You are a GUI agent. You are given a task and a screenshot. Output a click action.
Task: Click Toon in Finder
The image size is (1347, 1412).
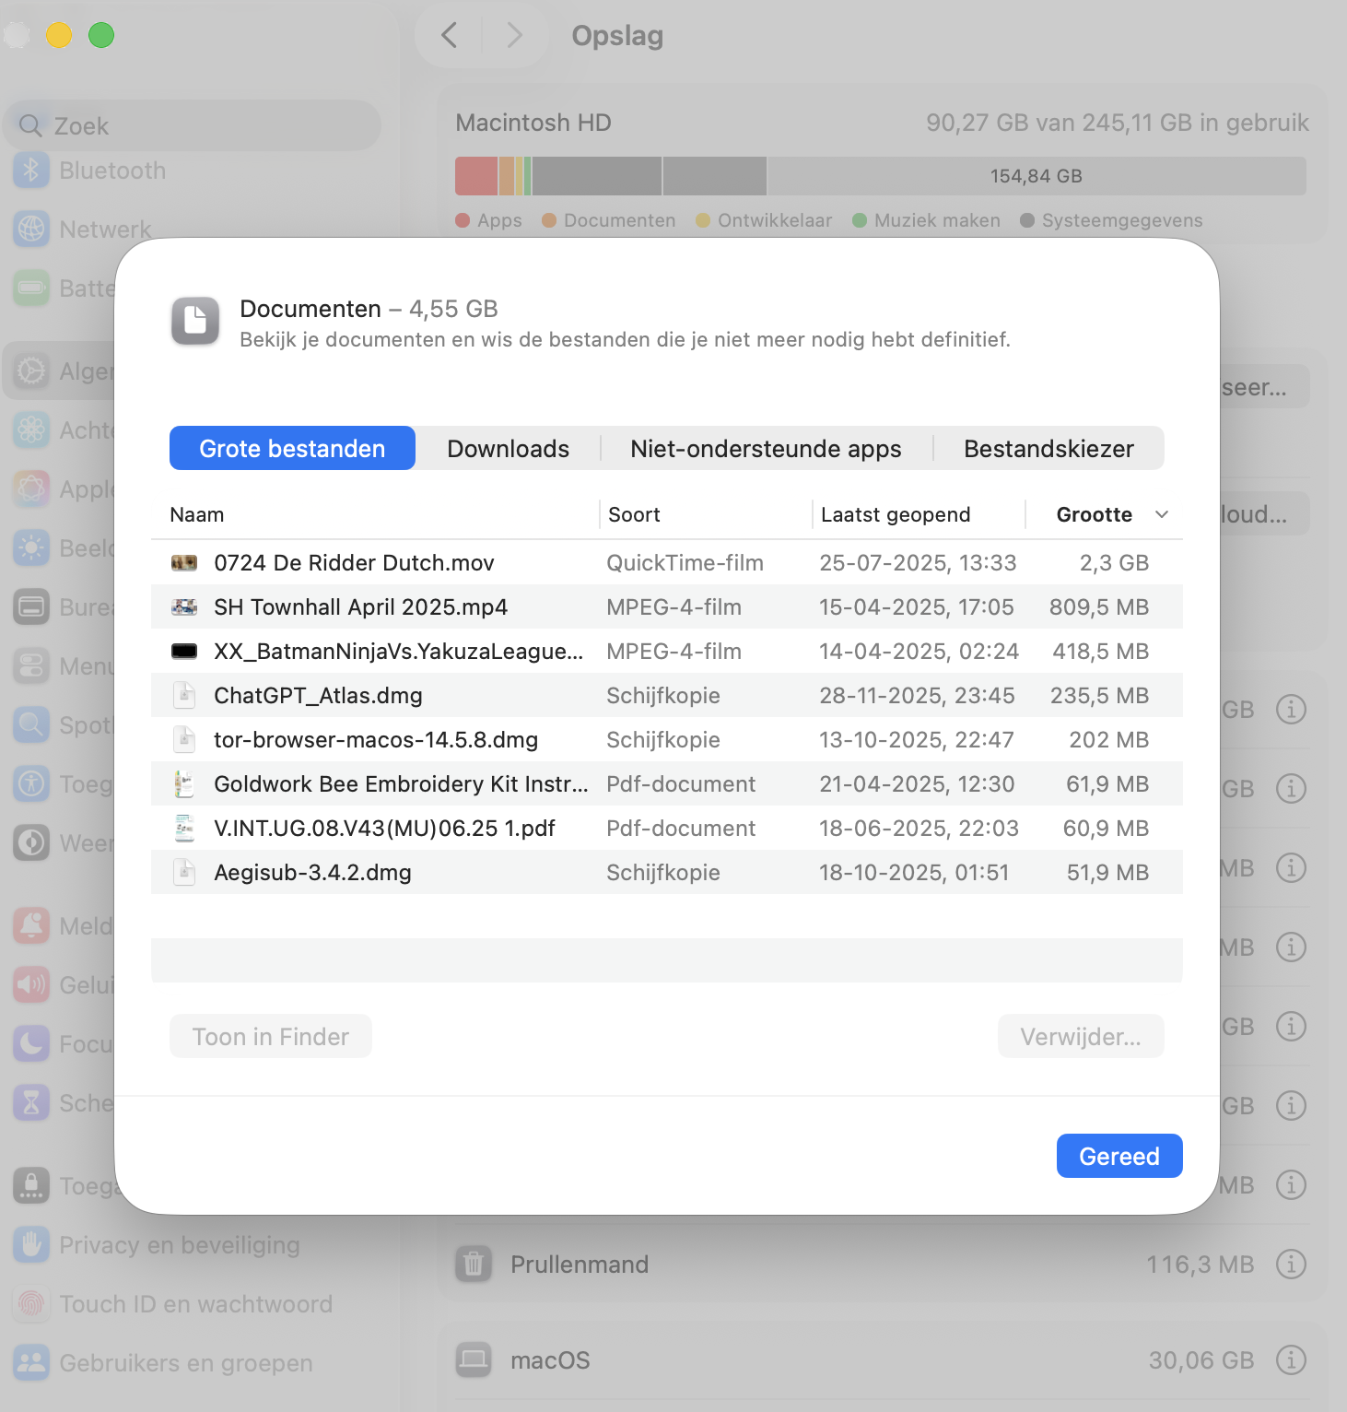point(270,1036)
